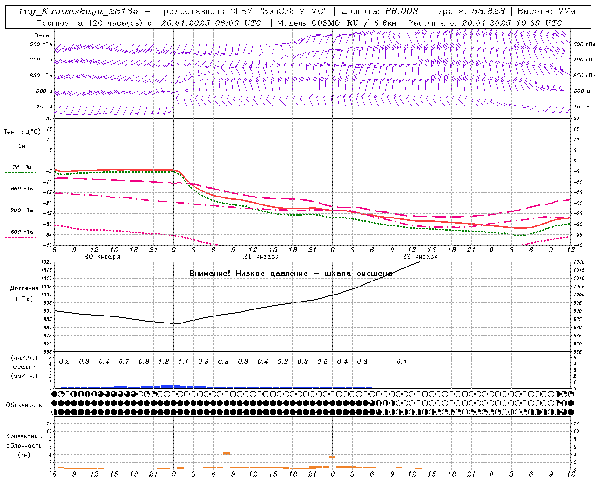Click the 'Высота: 77м' elevation field
Viewport: 598px width, 478px height.
(546, 11)
